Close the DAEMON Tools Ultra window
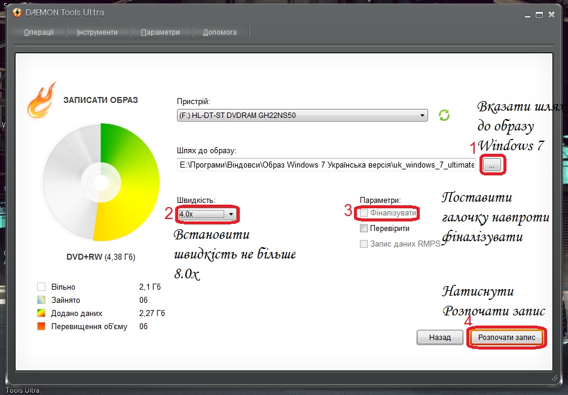The image size is (568, 395). (551, 14)
